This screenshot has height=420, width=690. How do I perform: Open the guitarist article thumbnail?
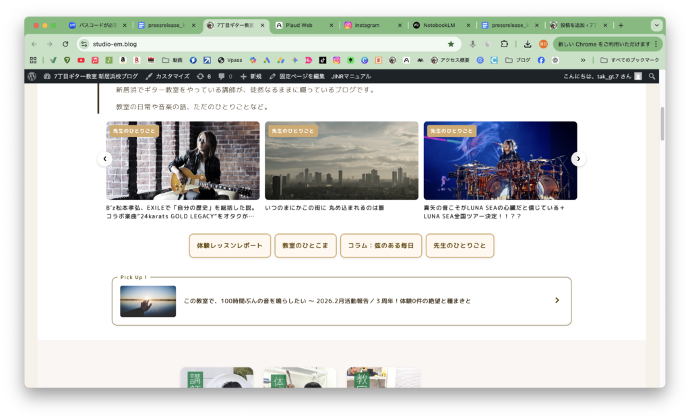(183, 160)
